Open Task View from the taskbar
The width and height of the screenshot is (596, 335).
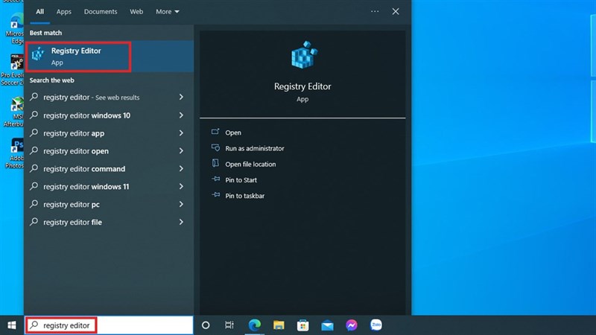click(x=229, y=325)
